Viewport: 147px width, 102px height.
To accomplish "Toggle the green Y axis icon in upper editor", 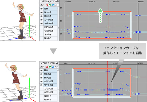I will 50,5.
